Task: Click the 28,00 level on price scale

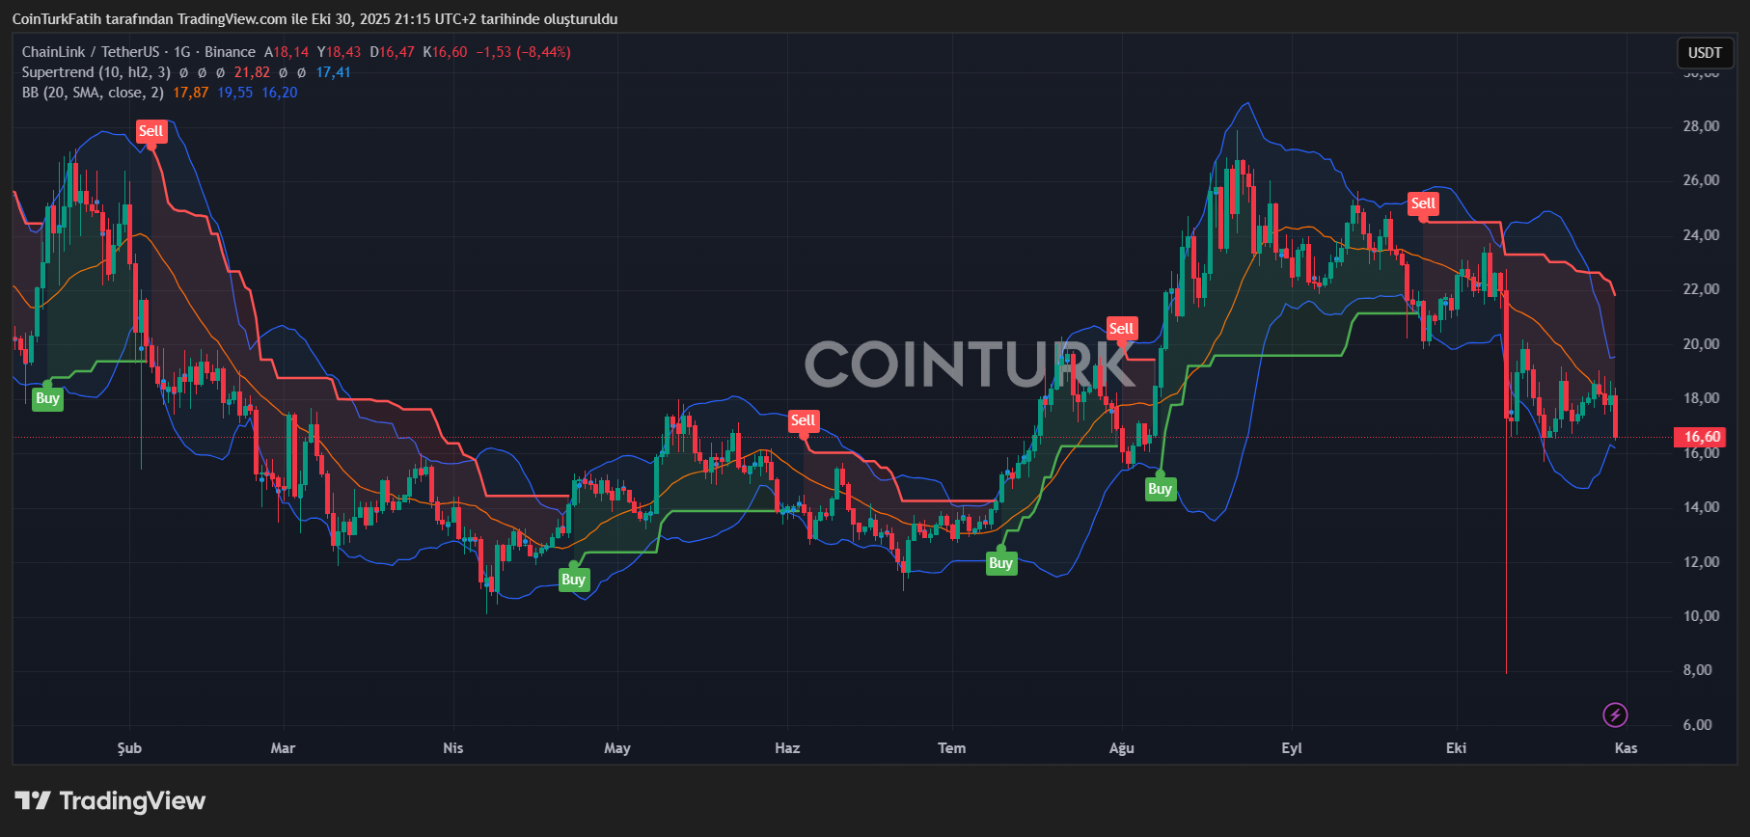Action: (1701, 126)
